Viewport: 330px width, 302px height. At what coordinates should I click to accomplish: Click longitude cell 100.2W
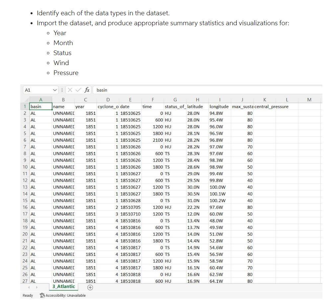click(x=220, y=200)
